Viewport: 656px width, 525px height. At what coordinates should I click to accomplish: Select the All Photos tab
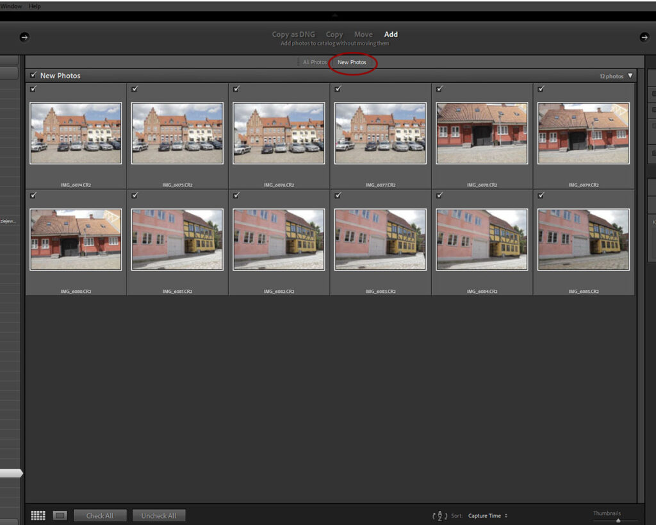[x=315, y=62]
